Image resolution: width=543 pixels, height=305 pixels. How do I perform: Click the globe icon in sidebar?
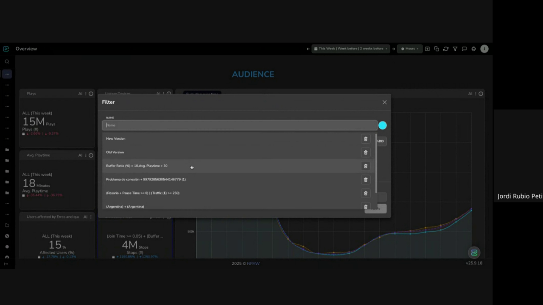click(x=7, y=236)
